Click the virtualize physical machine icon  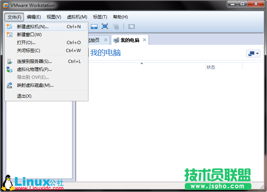coord(9,69)
